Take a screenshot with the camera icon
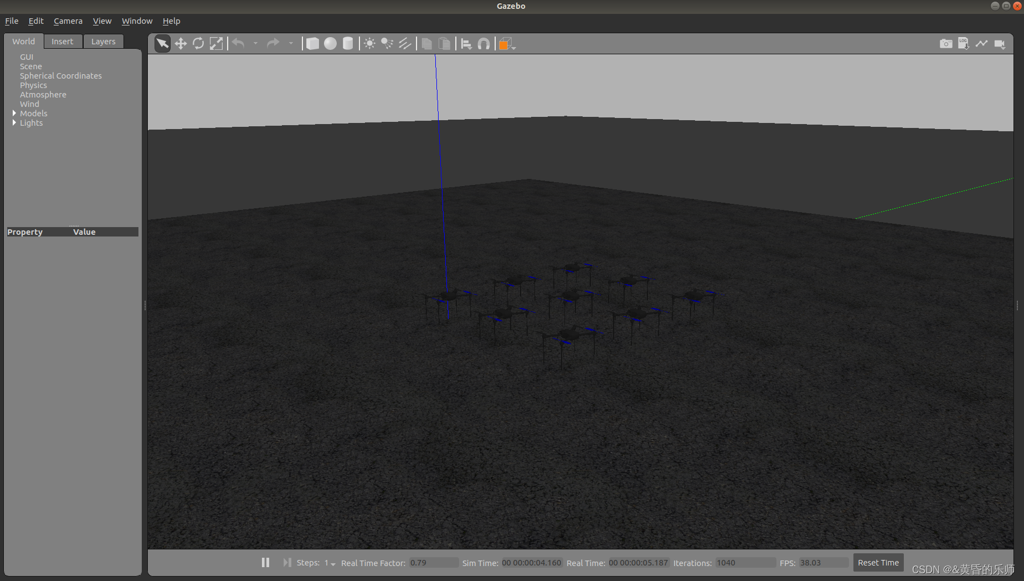Image resolution: width=1024 pixels, height=581 pixels. tap(946, 44)
